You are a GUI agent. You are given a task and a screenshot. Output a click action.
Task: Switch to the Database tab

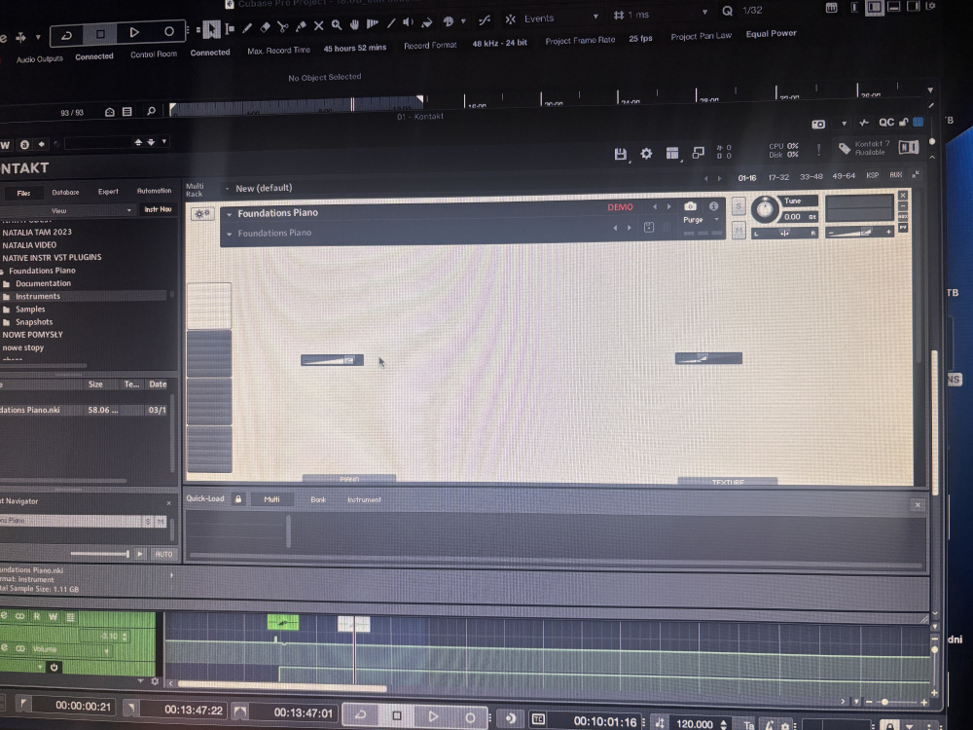coord(65,193)
